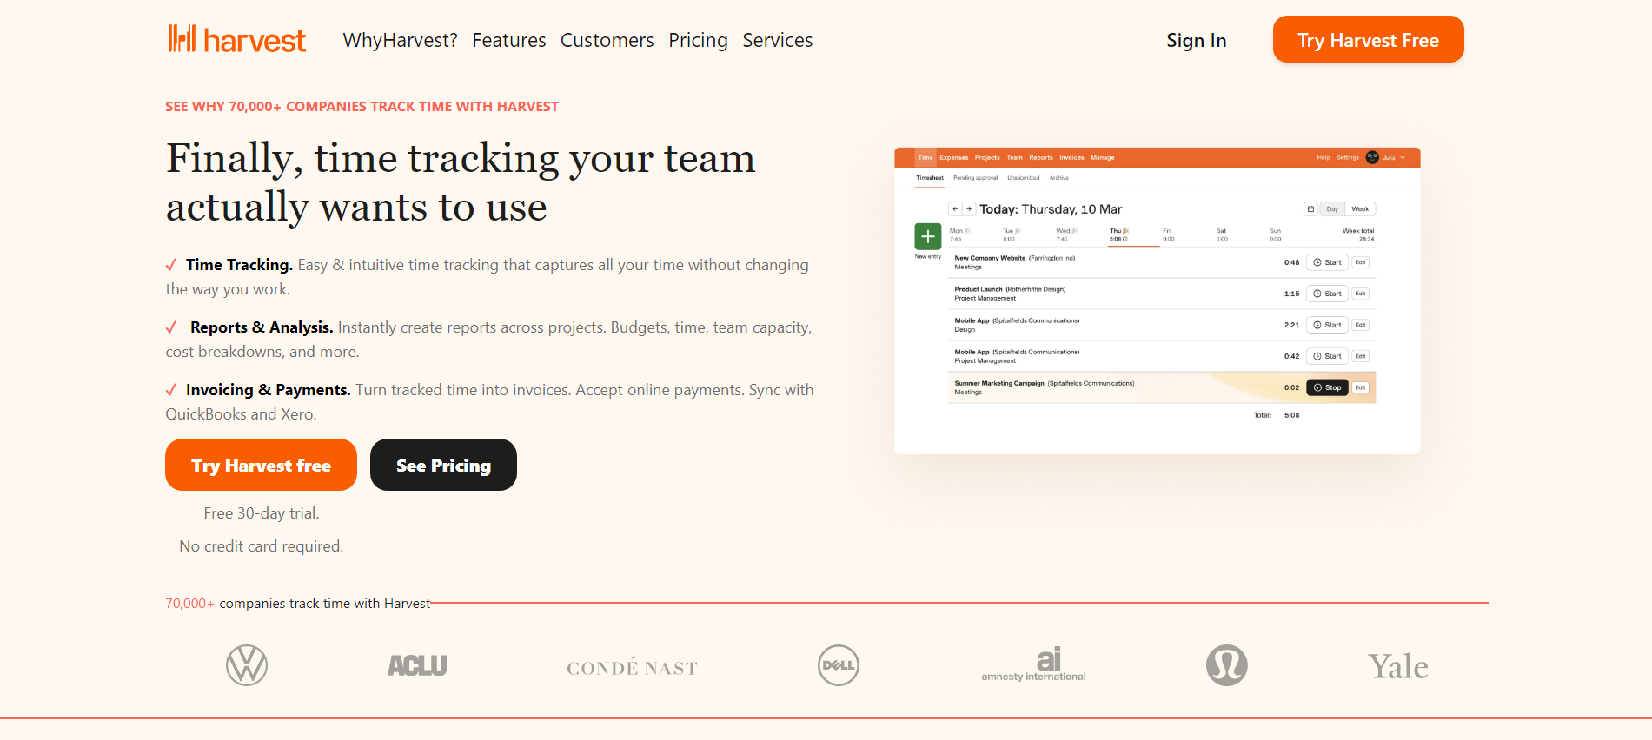Select the Week view toggle in preview
The height and width of the screenshot is (740, 1652).
(1360, 209)
